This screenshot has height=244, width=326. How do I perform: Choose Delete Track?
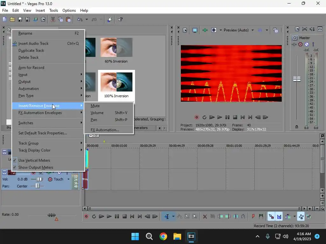pyautogui.click(x=48, y=58)
